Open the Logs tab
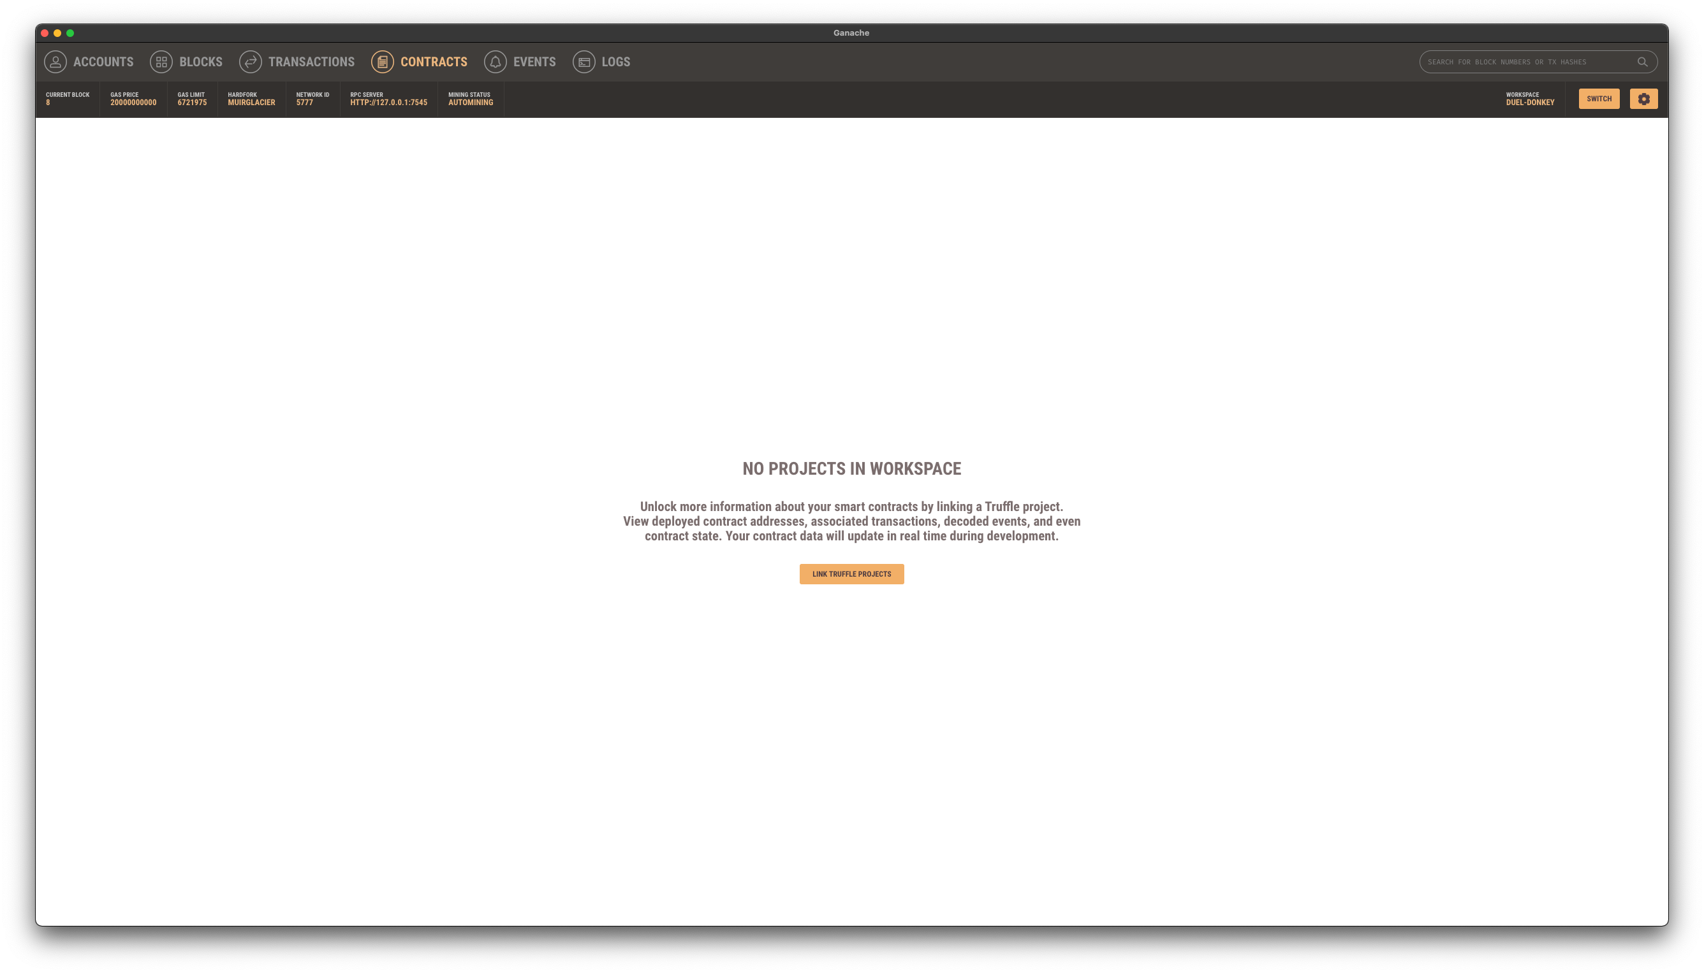Screen dimensions: 1704x973 coord(615,61)
